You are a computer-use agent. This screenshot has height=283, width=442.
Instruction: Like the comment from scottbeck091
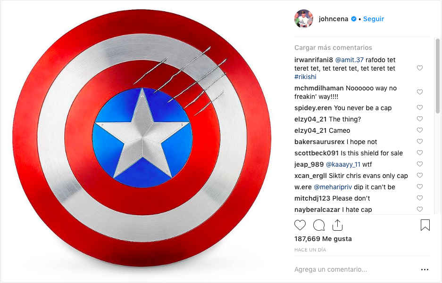(x=420, y=153)
